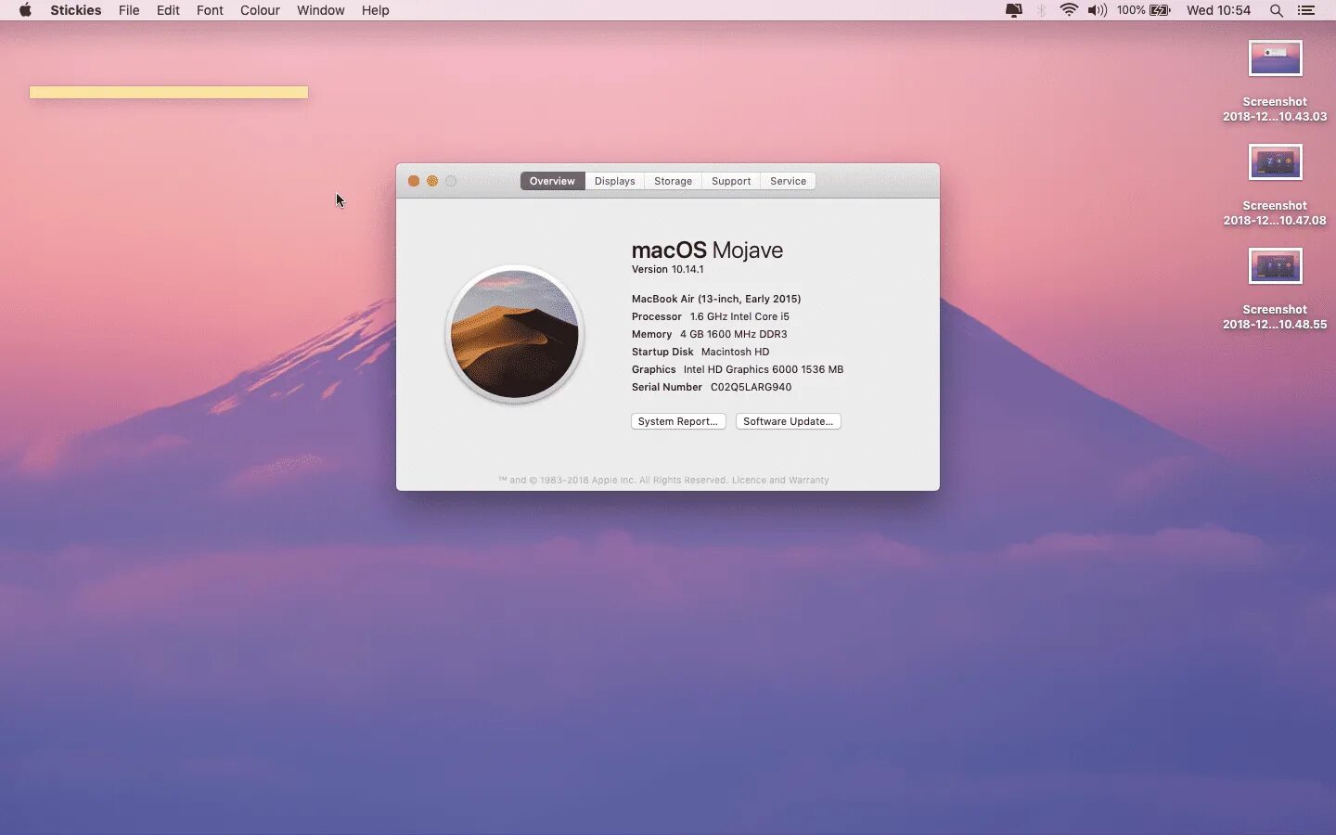Click the collapsed yellow sticky note
Viewport: 1336px width, 835px height.
click(169, 92)
